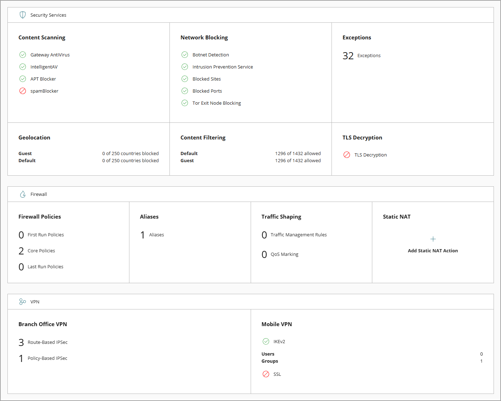Click the check icon beside Tor Exit Node Blocking
The image size is (501, 401).
coord(185,103)
